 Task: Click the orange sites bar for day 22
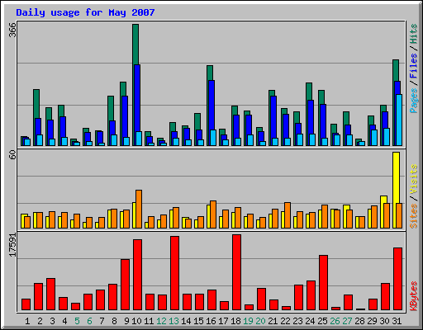[x=288, y=215]
